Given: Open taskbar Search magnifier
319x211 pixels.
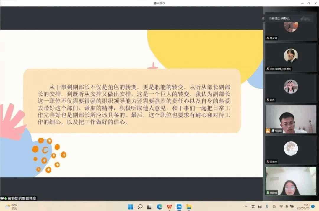Looking at the screenshot, I should [140, 207].
